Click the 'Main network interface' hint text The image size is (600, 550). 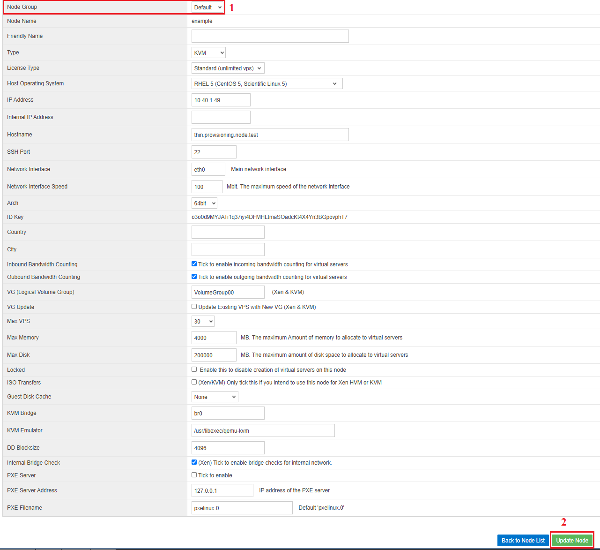coord(259,169)
